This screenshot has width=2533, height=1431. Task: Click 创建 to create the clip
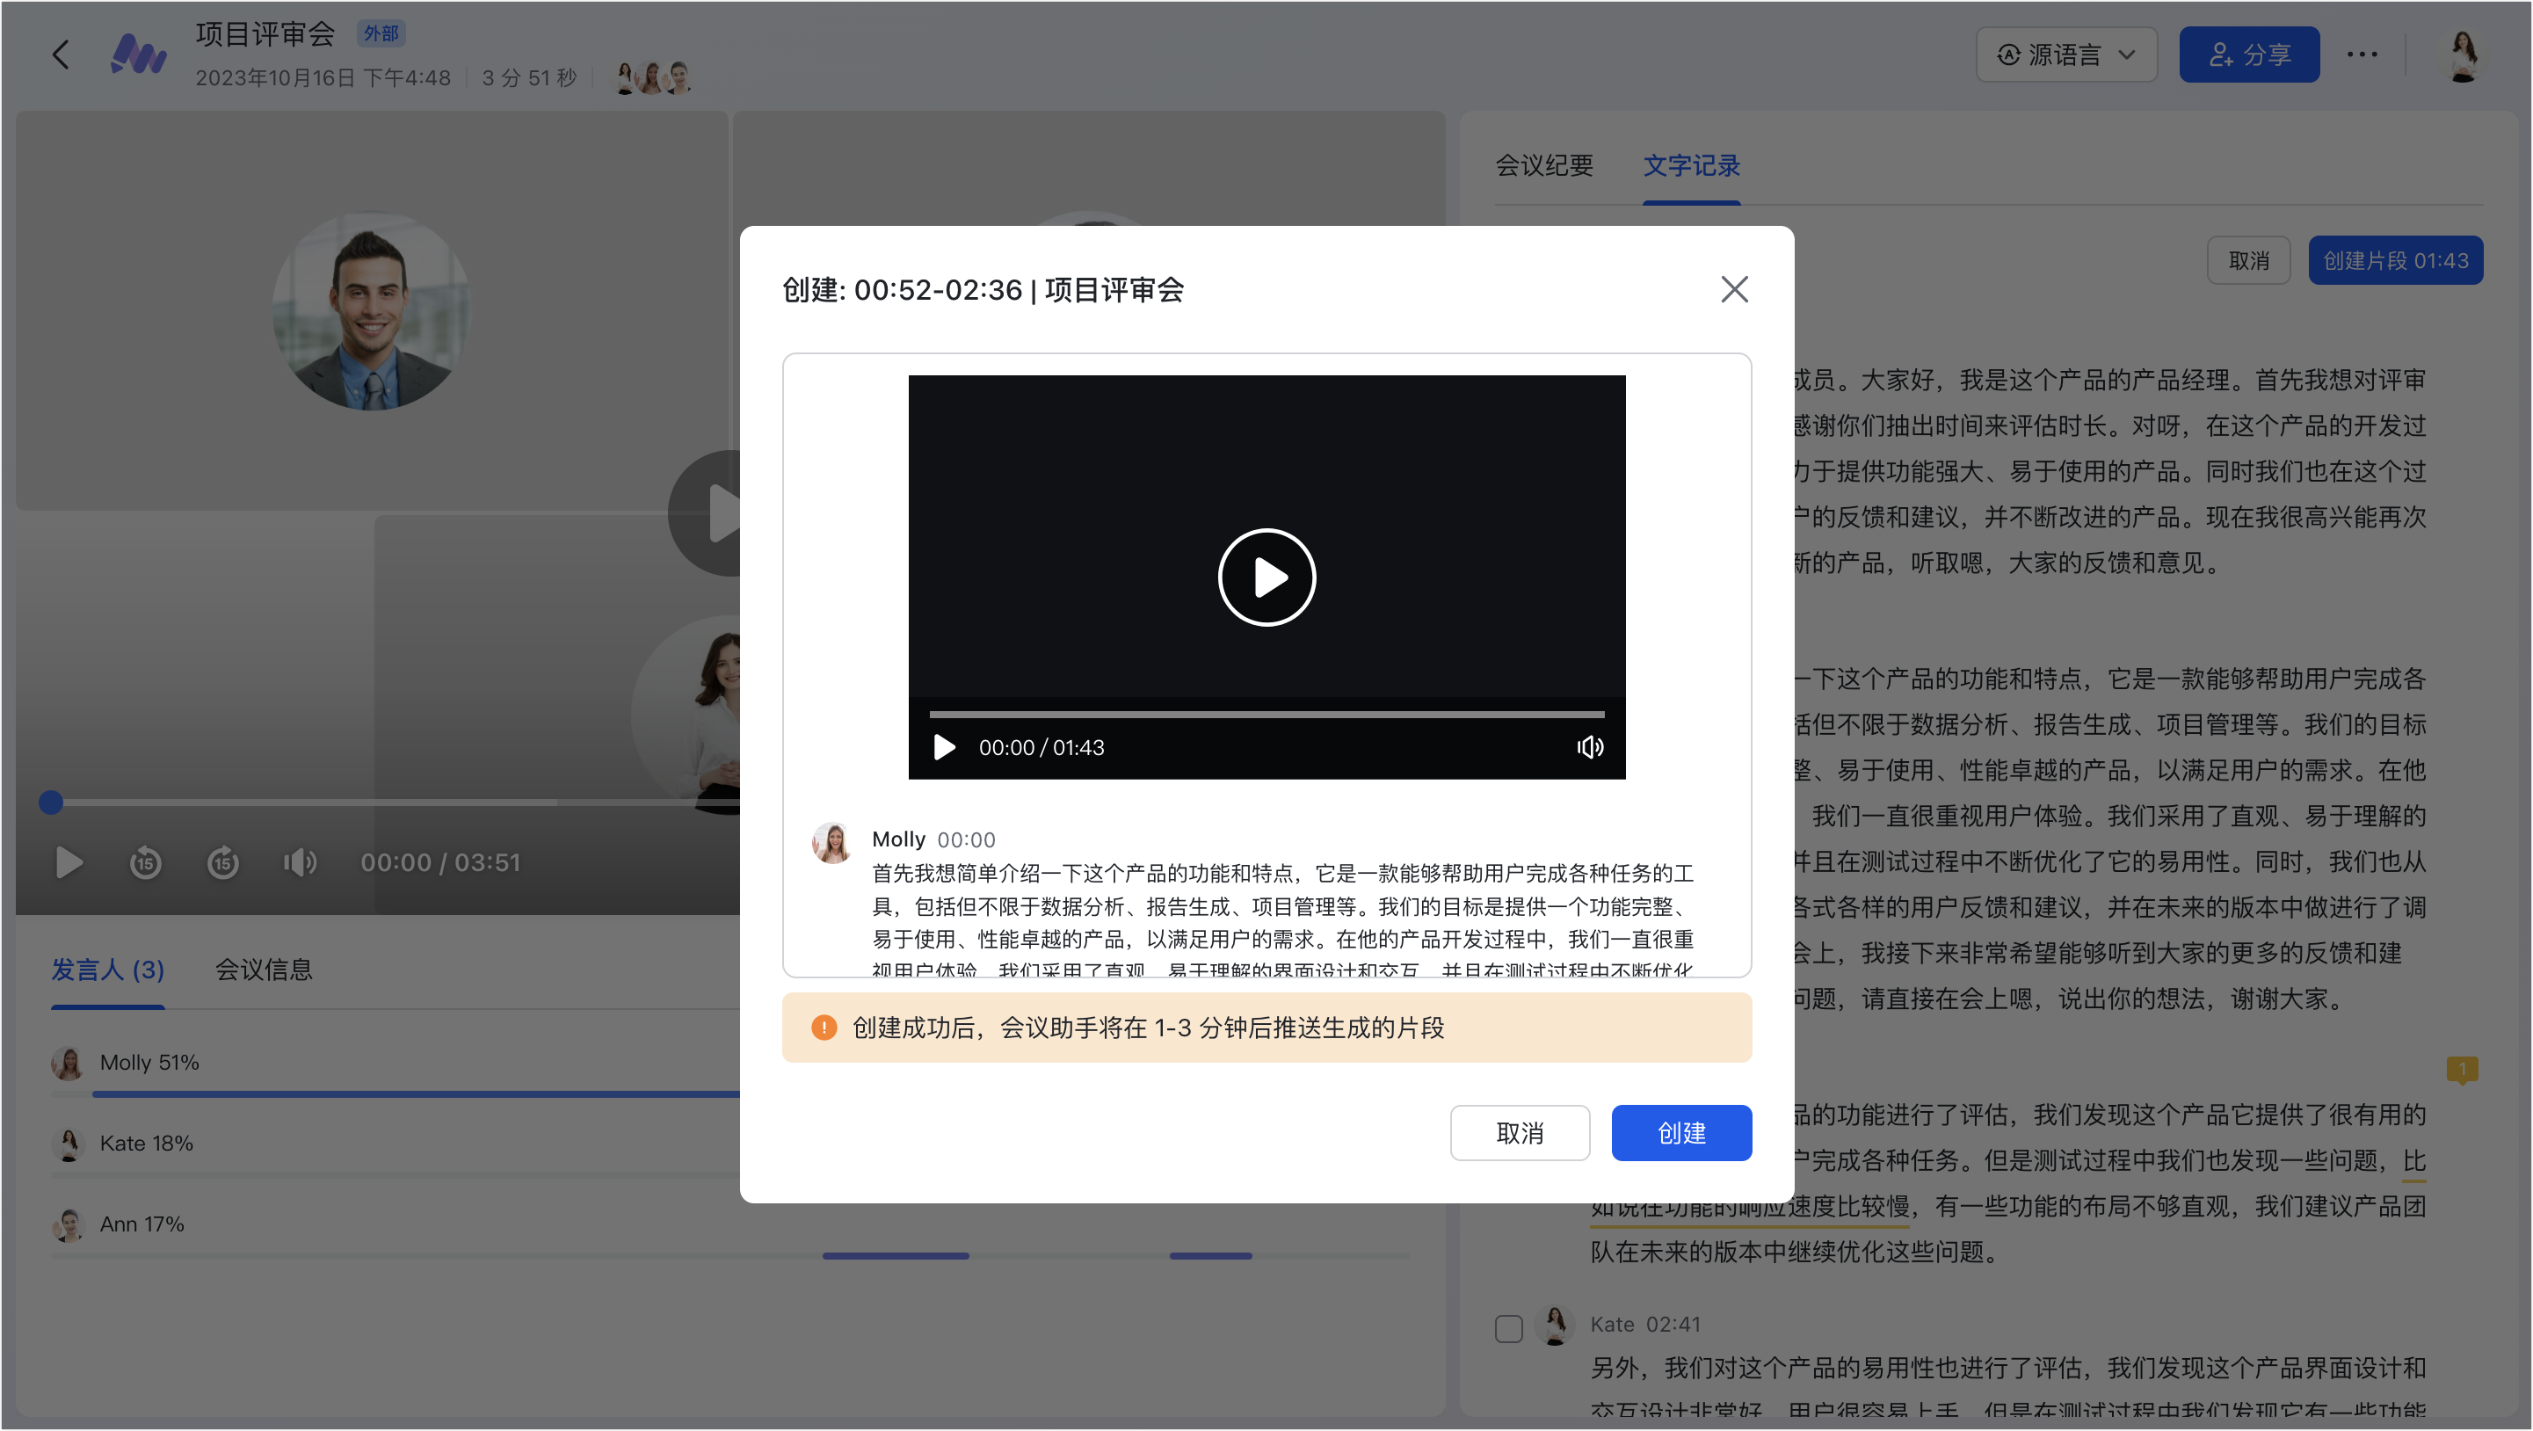[1680, 1132]
